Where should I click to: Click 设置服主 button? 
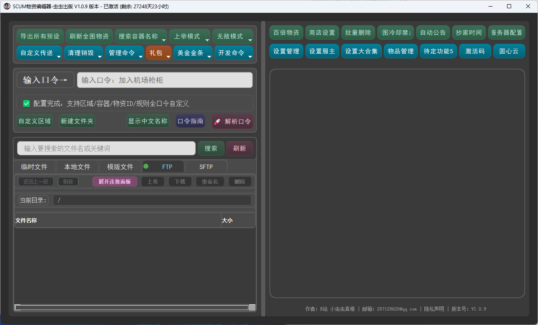[x=322, y=51]
